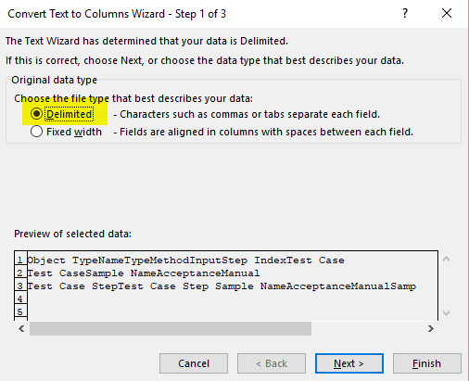This screenshot has width=469, height=381.
Task: Choose the Fixed width radio option
Action: click(36, 132)
